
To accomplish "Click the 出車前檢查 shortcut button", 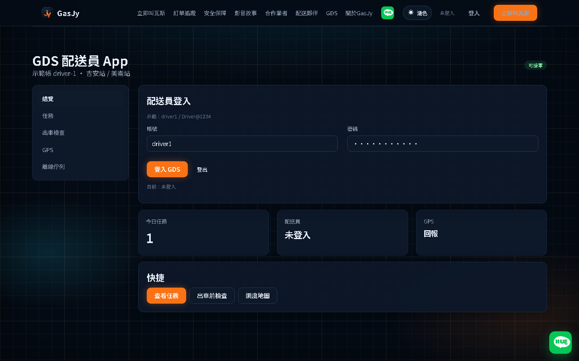I will click(x=212, y=296).
